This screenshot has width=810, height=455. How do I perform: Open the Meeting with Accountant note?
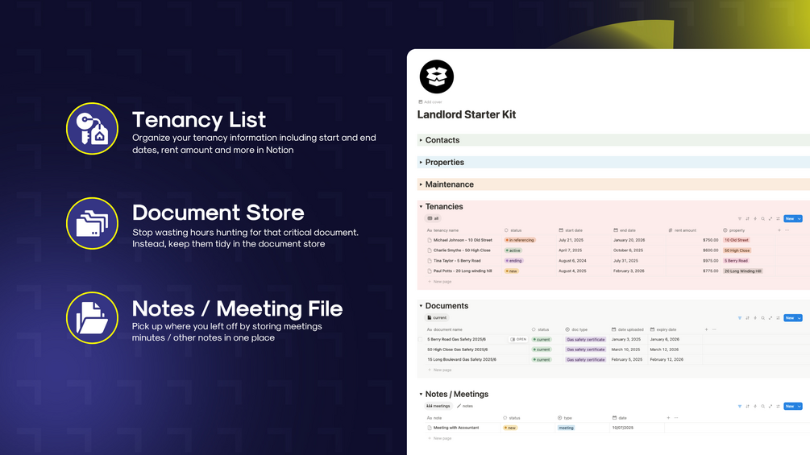(x=456, y=428)
